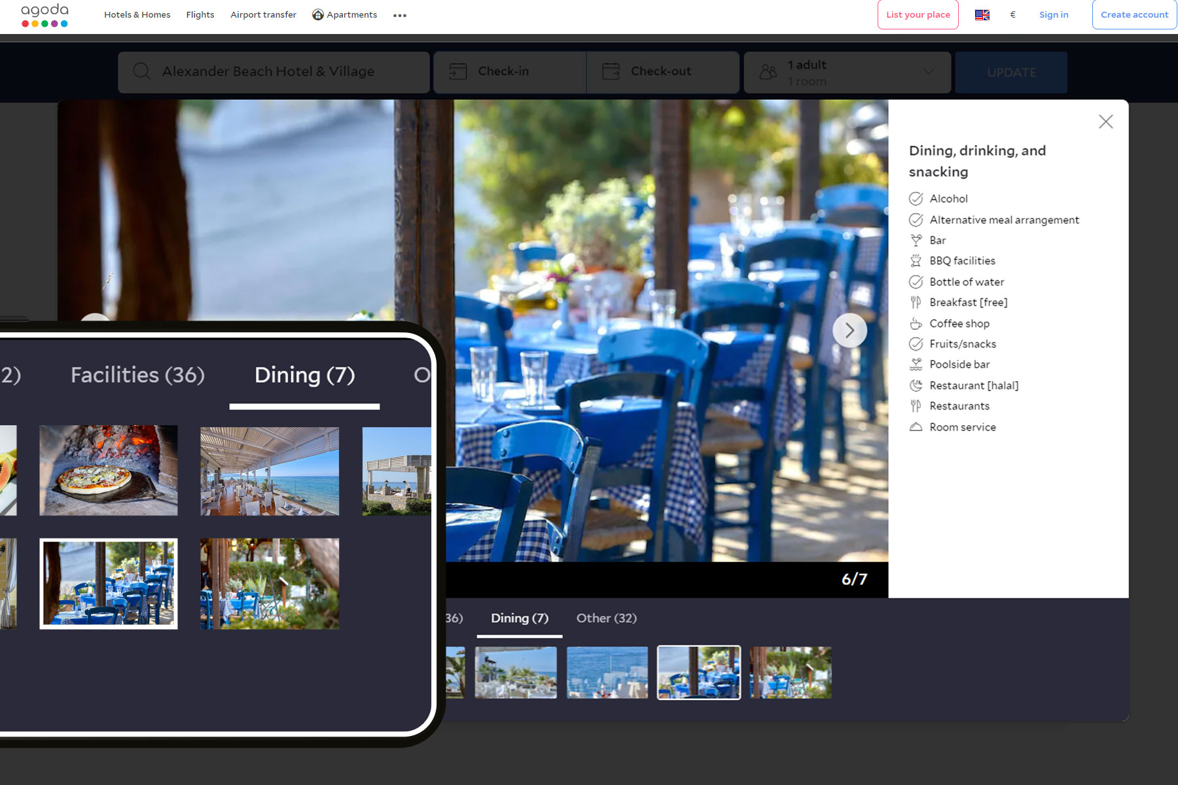Click the euro currency symbol
This screenshot has width=1178, height=785.
[x=1012, y=15]
